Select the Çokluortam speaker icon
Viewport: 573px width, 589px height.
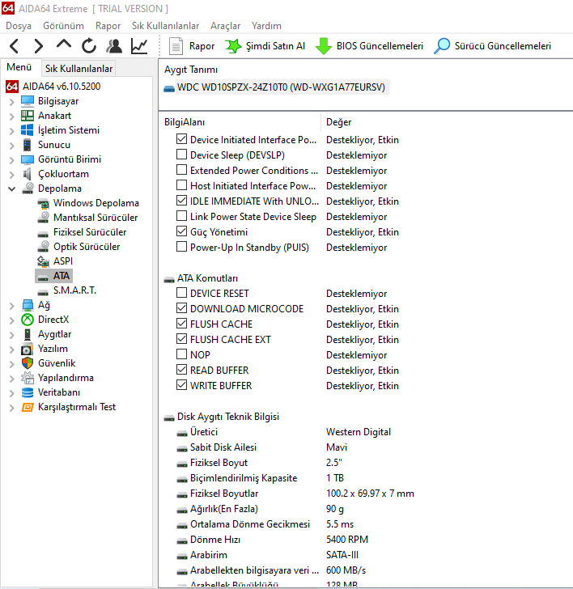[x=27, y=174]
